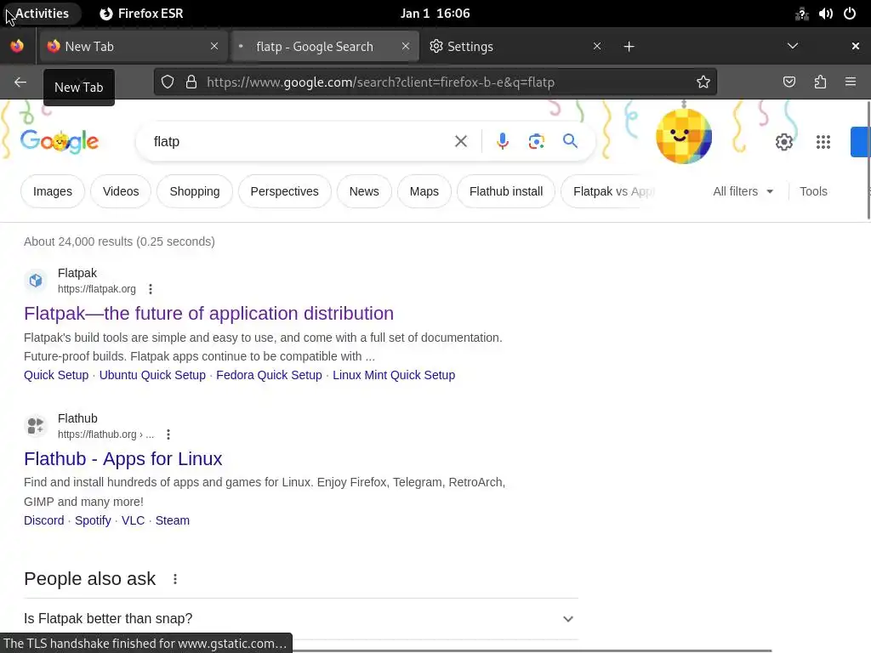This screenshot has height=653, width=871.
Task: Open Ubuntu Quick Setup sitelink
Action: [x=152, y=375]
